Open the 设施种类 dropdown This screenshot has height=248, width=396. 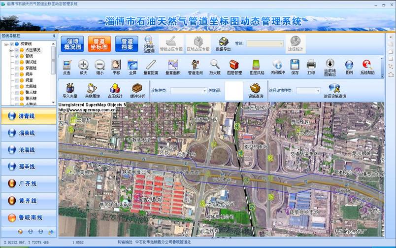(189, 91)
